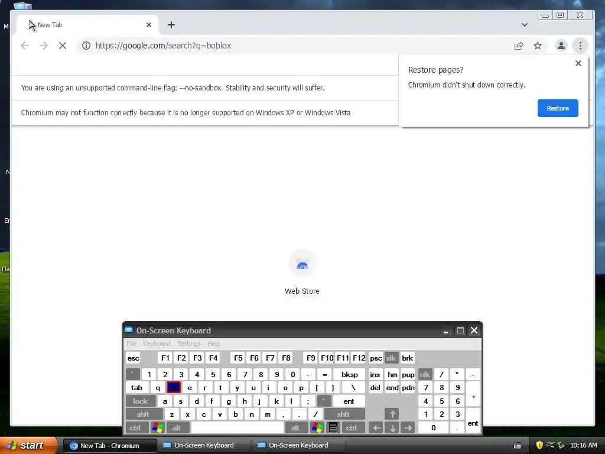Click the F5 function key
Image resolution: width=605 pixels, height=454 pixels.
click(x=238, y=358)
